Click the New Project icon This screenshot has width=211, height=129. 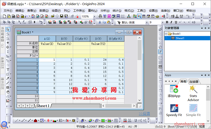click(x=4, y=16)
